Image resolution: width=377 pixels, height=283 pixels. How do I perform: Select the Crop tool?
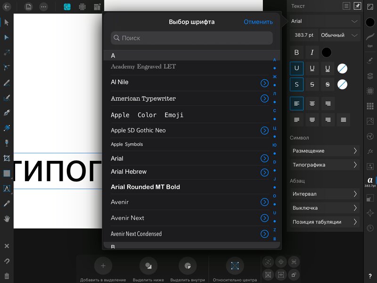coord(7,158)
